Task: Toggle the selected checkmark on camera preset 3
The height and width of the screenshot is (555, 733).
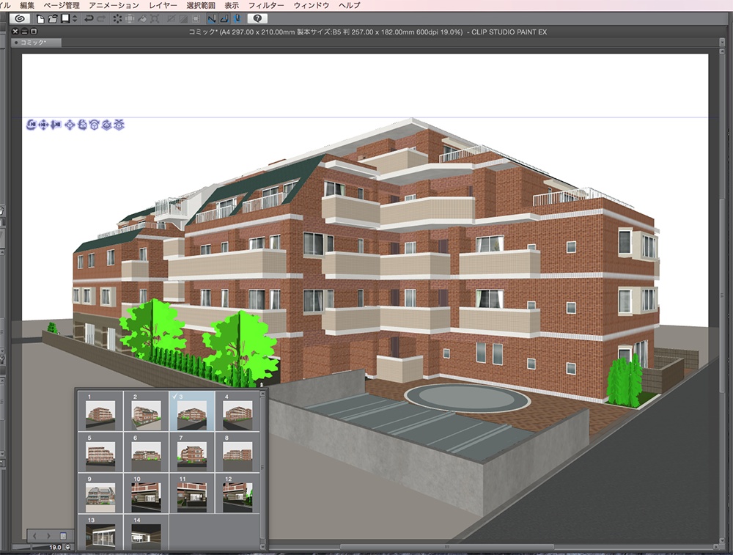Action: (174, 396)
